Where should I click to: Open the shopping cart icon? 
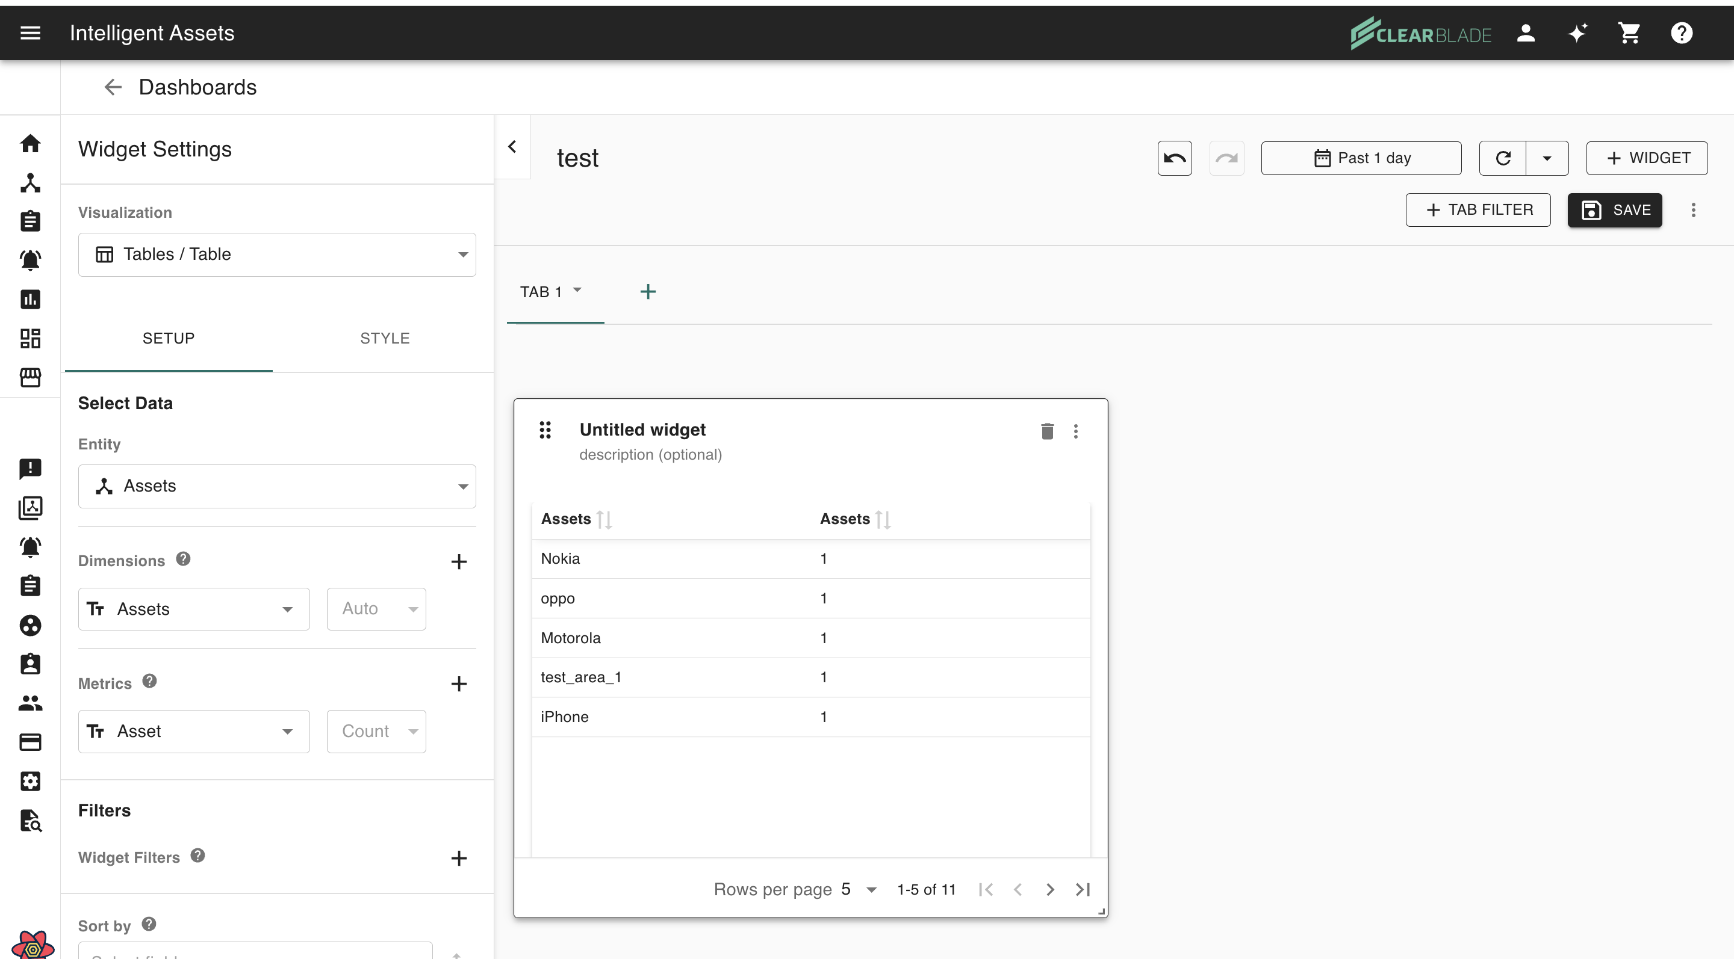point(1629,33)
